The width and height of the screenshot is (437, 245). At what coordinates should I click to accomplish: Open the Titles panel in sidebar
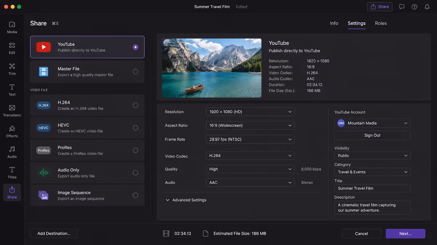pos(12,172)
